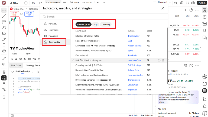Take a chart snapshot with camera icon
208x117 pixels.
click(x=193, y=3)
